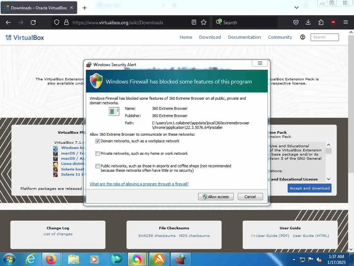Open MD5 checksums link
The height and width of the screenshot is (266, 354).
(x=194, y=236)
